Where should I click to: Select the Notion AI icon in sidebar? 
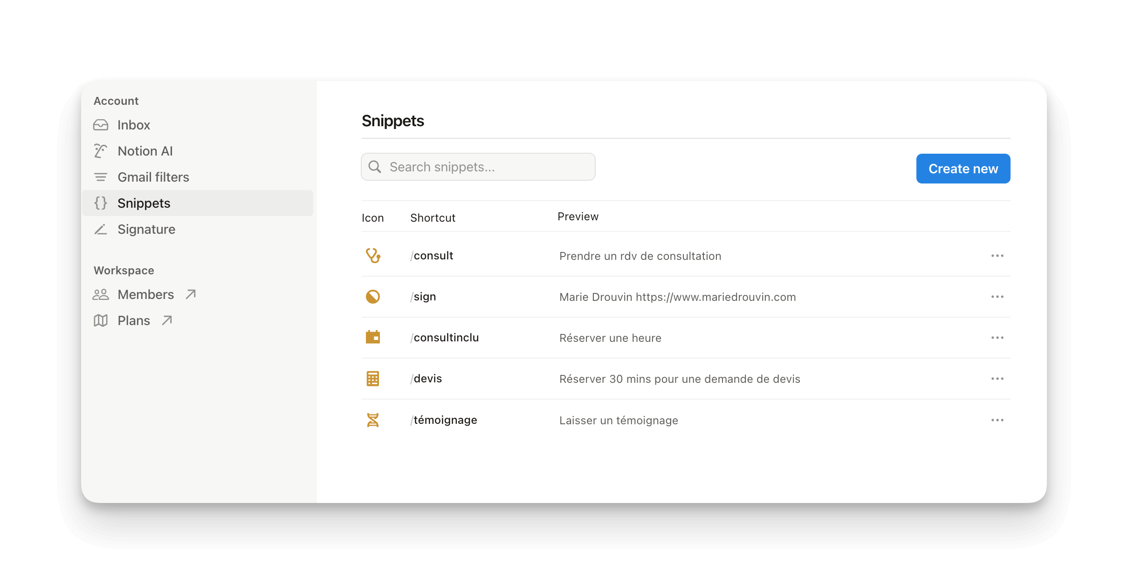tap(100, 151)
